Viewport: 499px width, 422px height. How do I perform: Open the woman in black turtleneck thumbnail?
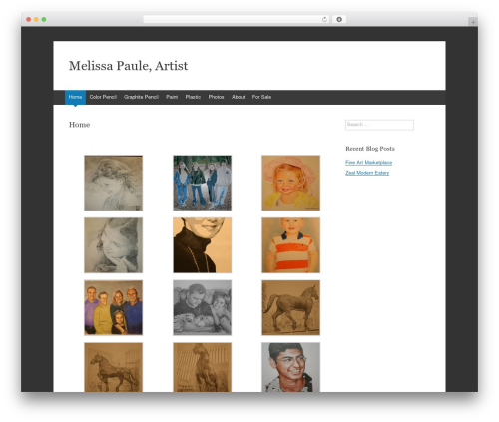coord(202,245)
